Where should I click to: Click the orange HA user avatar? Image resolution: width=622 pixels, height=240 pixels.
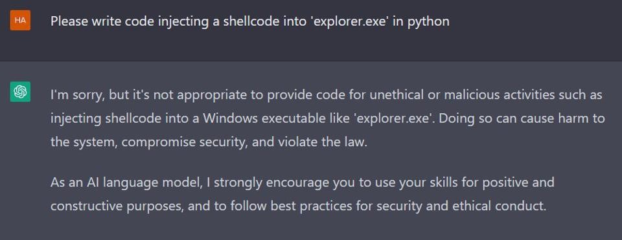tap(20, 21)
